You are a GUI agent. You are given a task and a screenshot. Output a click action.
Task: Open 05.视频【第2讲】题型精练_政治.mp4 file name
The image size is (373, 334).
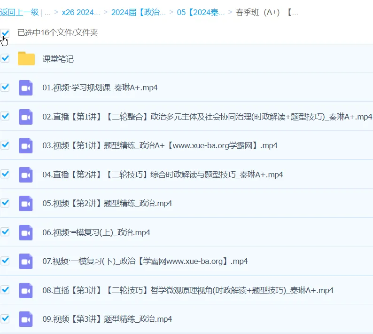107,203
